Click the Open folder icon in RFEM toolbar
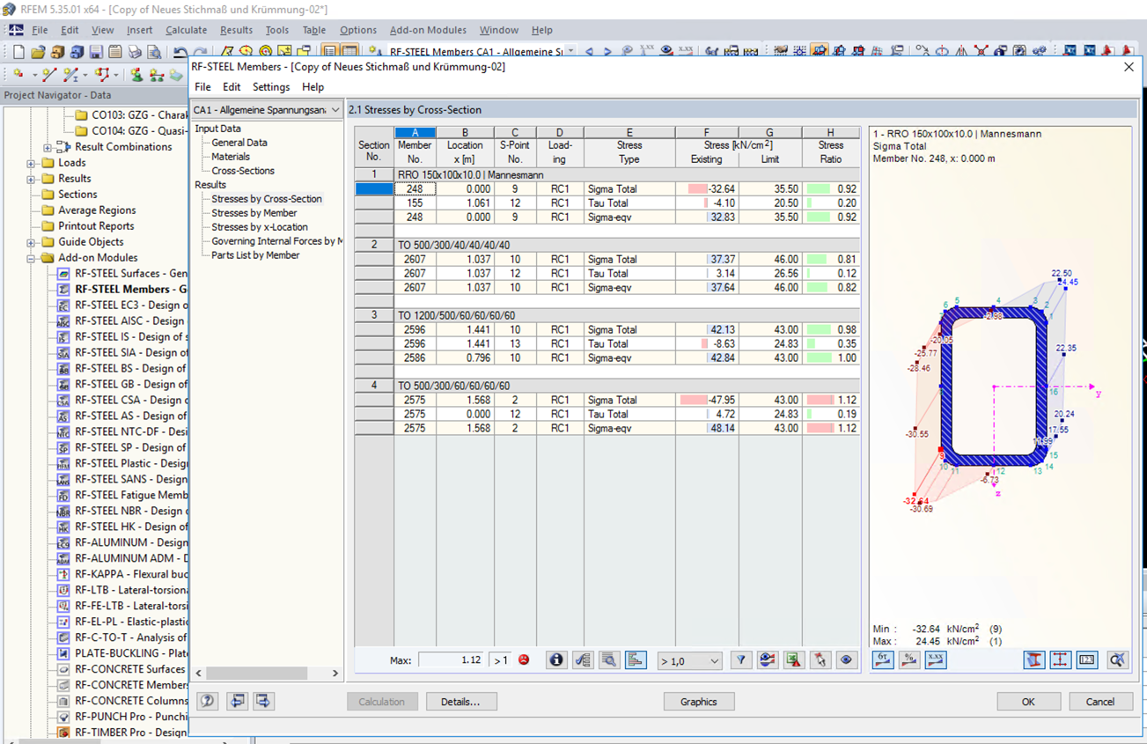The image size is (1147, 744). pos(38,53)
